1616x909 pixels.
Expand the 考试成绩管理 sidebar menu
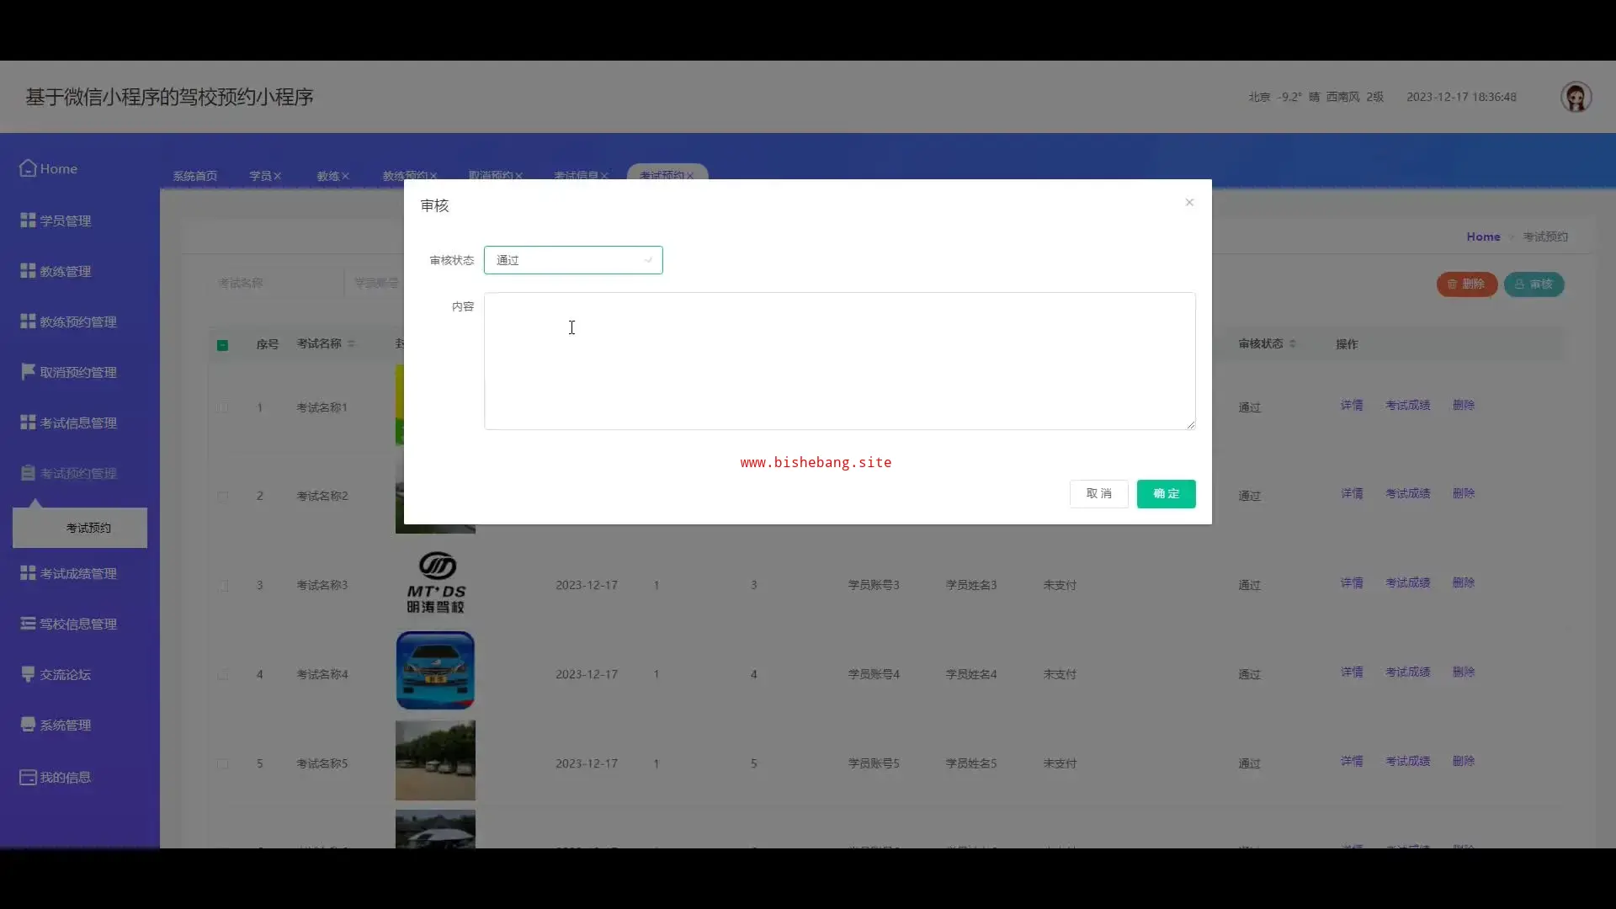click(x=78, y=574)
